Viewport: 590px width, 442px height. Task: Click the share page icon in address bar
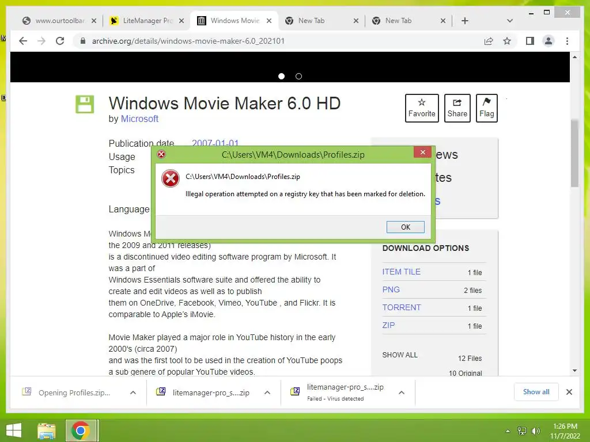coord(489,41)
